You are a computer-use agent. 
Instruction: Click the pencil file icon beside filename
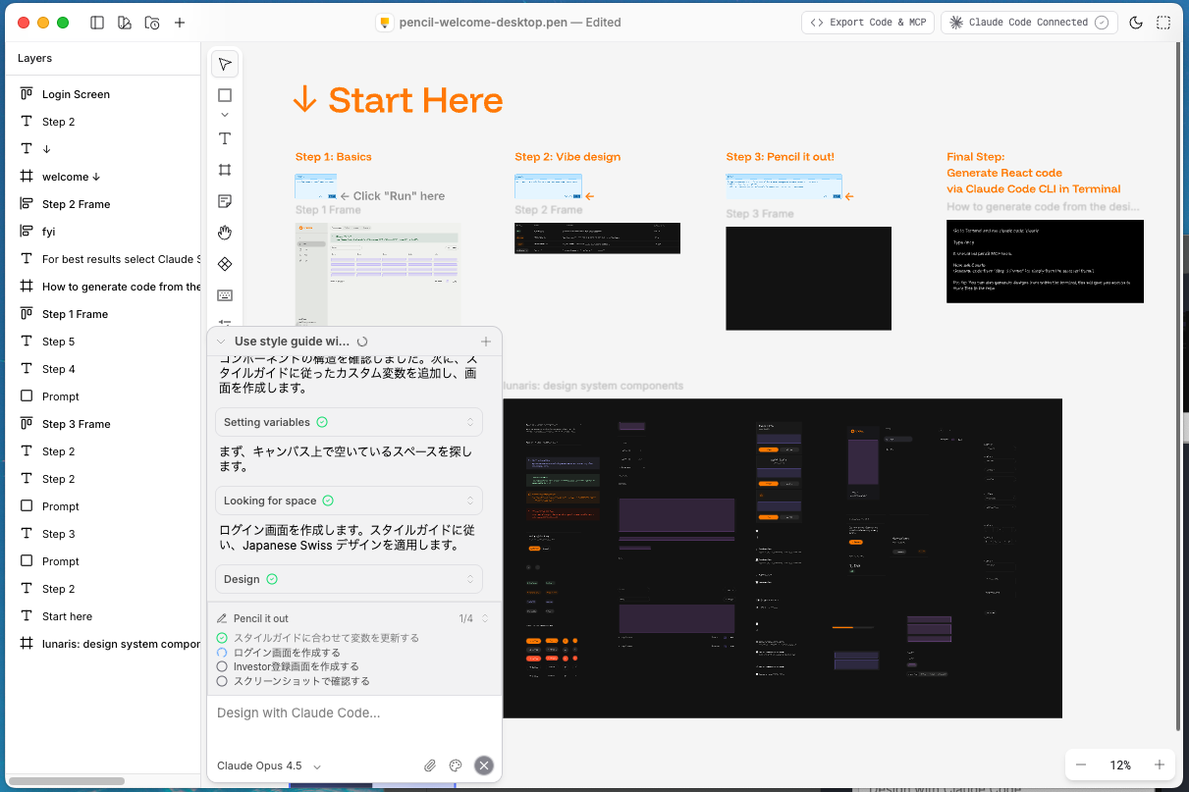click(x=386, y=23)
